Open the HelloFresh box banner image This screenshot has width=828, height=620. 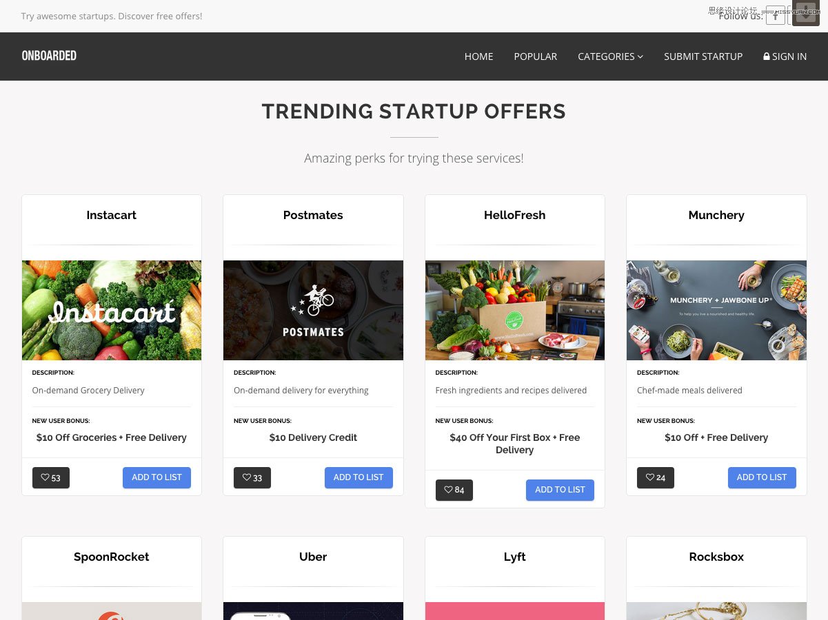pos(515,310)
